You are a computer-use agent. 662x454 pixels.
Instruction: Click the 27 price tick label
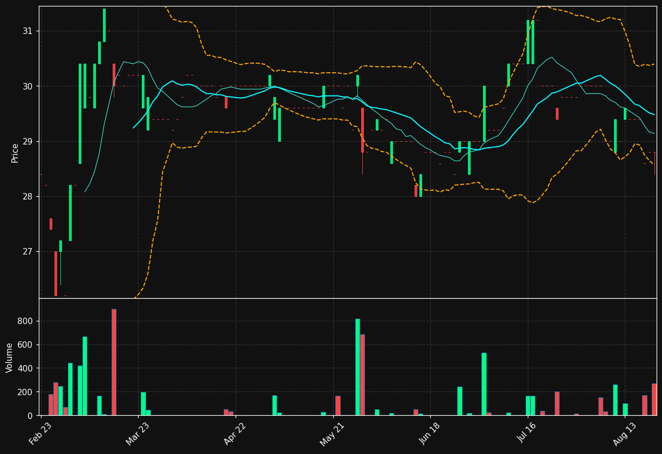click(27, 252)
